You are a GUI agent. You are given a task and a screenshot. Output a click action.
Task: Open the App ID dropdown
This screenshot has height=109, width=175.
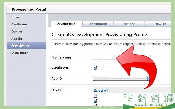click(121, 79)
